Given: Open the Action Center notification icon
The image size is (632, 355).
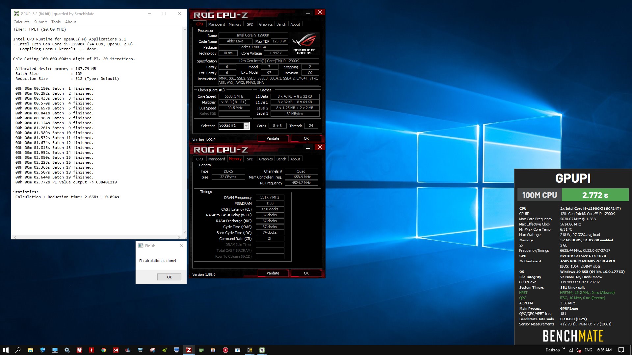Looking at the screenshot, I should click(621, 350).
